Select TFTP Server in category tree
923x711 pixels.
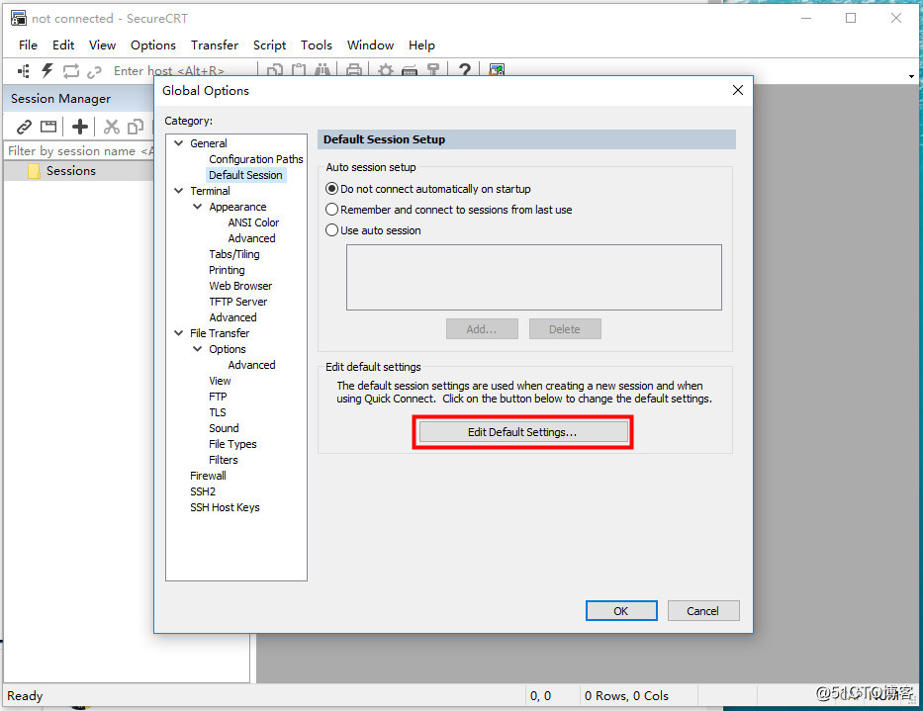coord(237,302)
